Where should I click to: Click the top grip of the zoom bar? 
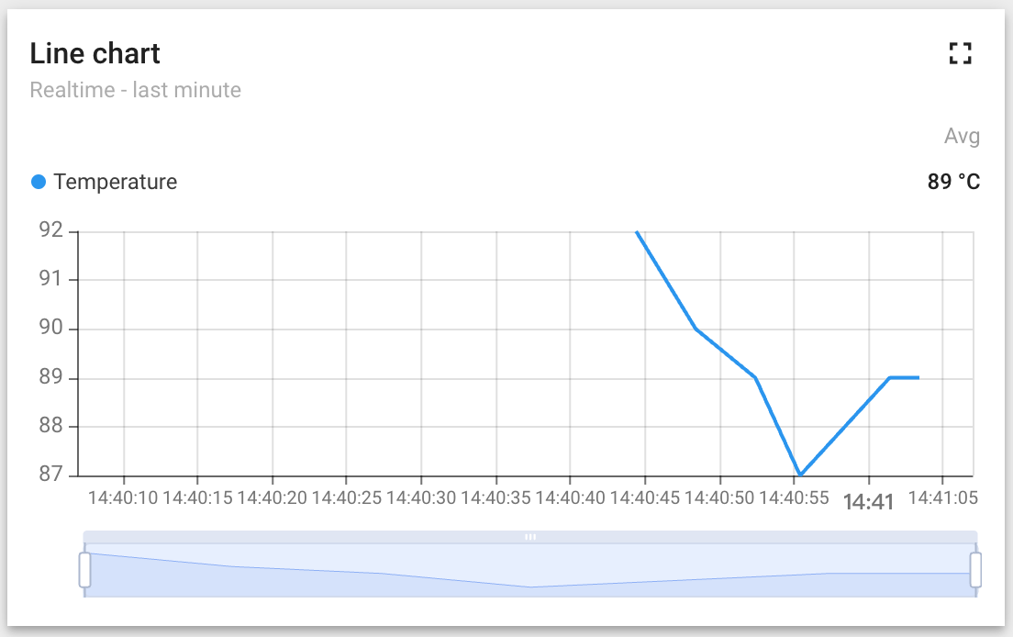click(x=530, y=536)
